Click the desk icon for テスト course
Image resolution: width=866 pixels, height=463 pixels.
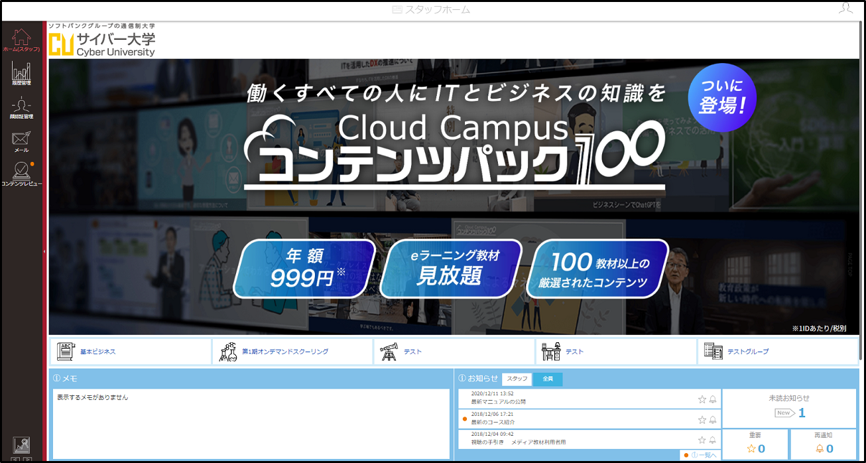[x=552, y=352]
